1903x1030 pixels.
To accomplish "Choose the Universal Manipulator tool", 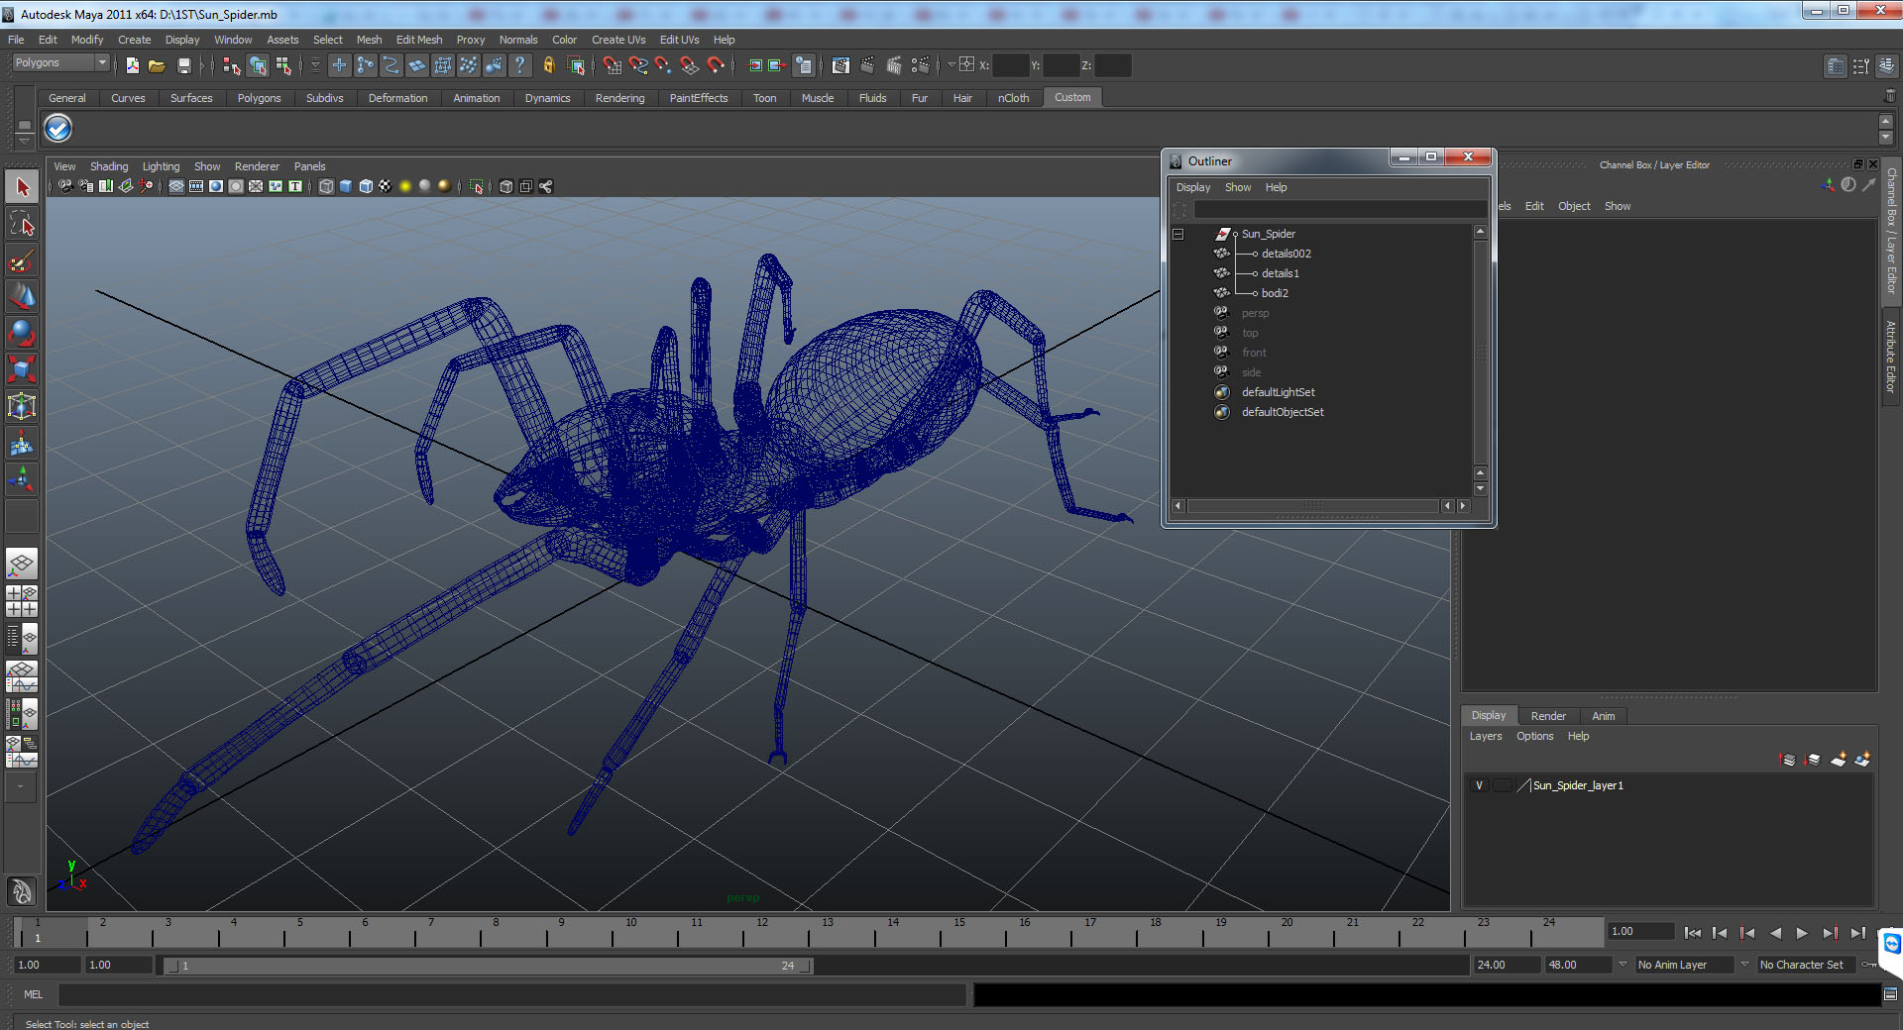I will 22,406.
